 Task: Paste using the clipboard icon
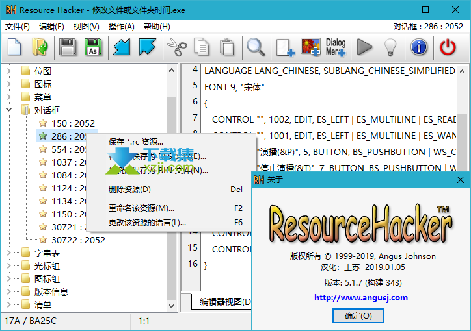[227, 47]
